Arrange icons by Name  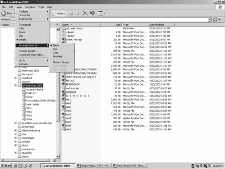[62, 46]
